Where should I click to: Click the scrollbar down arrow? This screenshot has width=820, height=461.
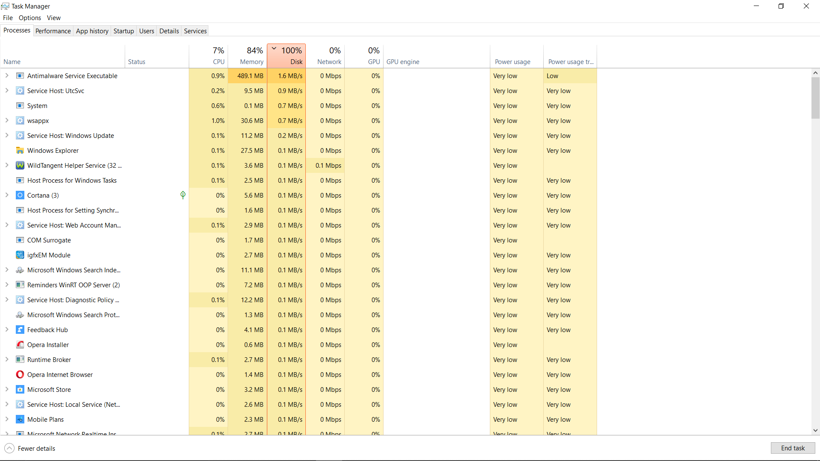(815, 430)
